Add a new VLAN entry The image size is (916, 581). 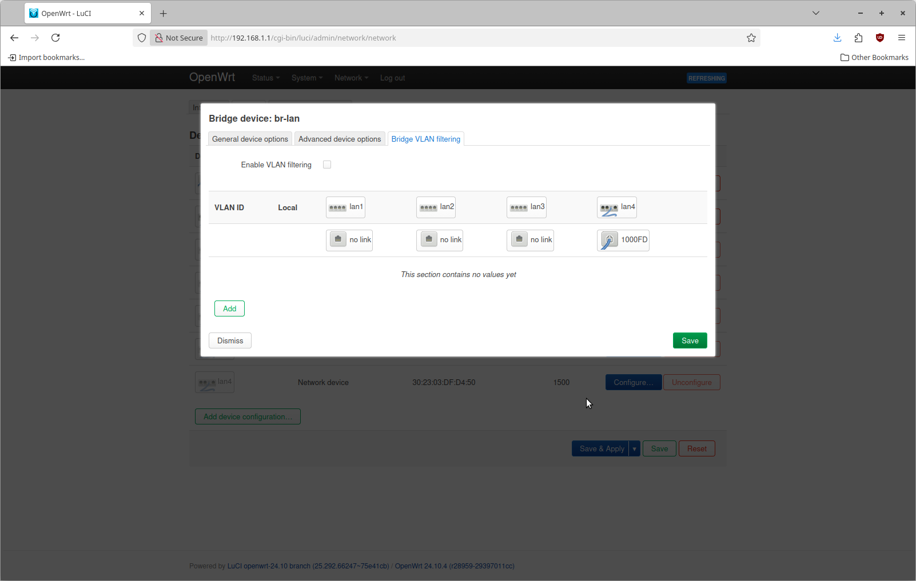coord(229,308)
